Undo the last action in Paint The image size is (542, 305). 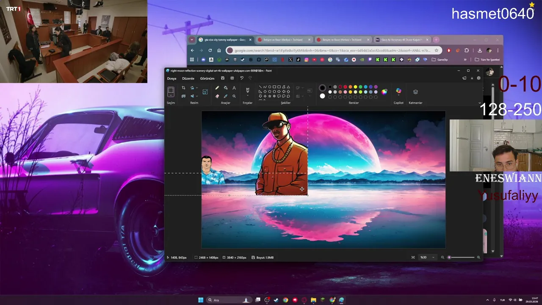point(242,78)
